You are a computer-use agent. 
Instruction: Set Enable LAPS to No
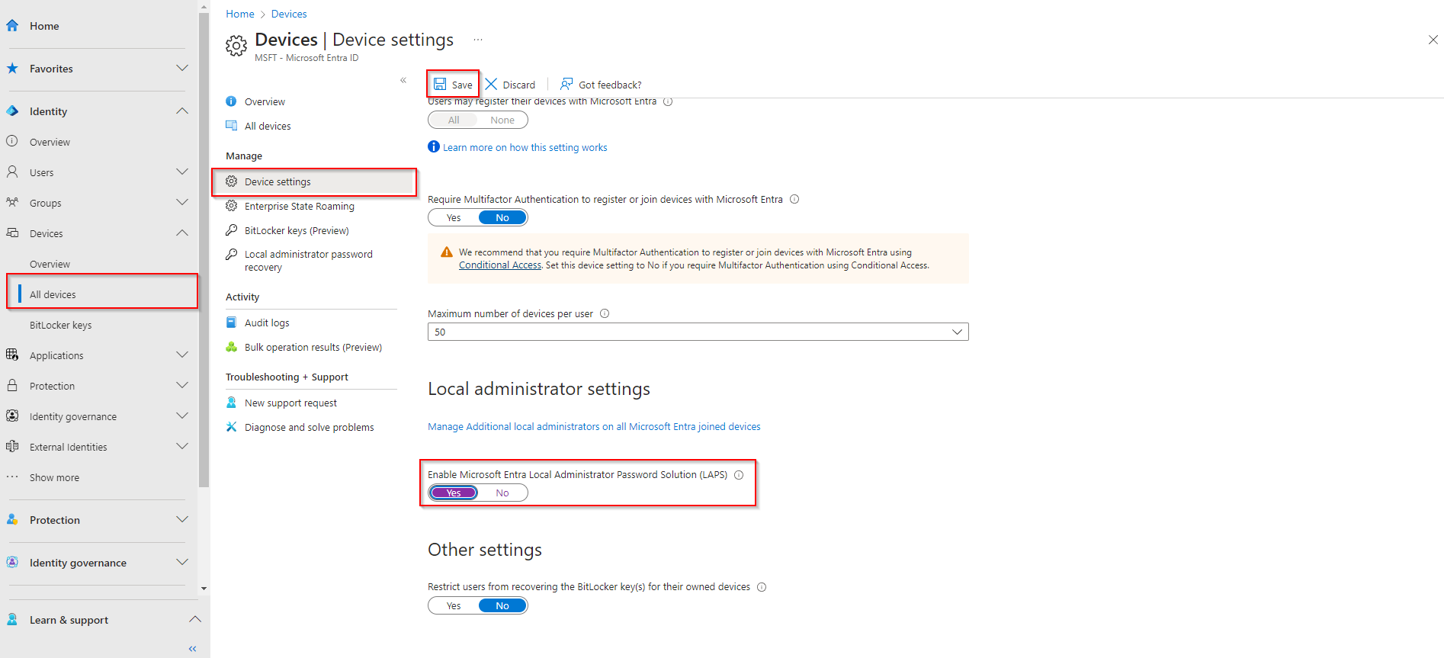tap(502, 493)
